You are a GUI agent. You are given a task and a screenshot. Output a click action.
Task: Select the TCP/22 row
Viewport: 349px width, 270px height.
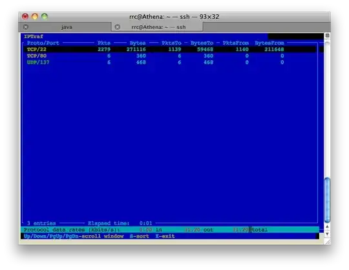point(170,49)
